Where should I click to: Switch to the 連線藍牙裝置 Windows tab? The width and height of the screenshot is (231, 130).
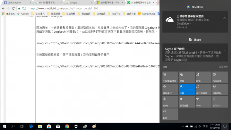coord(110,3)
